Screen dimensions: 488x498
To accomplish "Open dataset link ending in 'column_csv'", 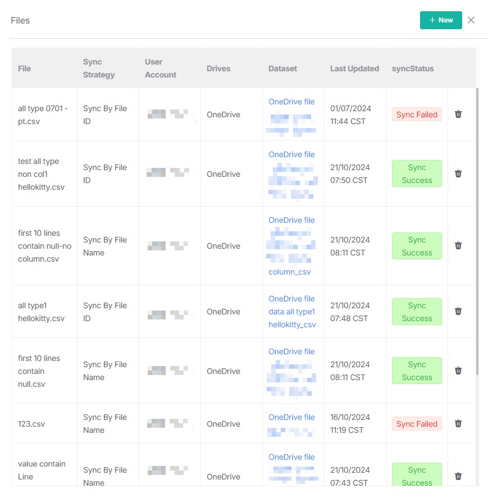I will pyautogui.click(x=290, y=272).
